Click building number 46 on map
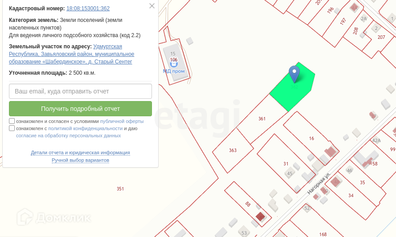396x237 pixels. tap(350, 170)
